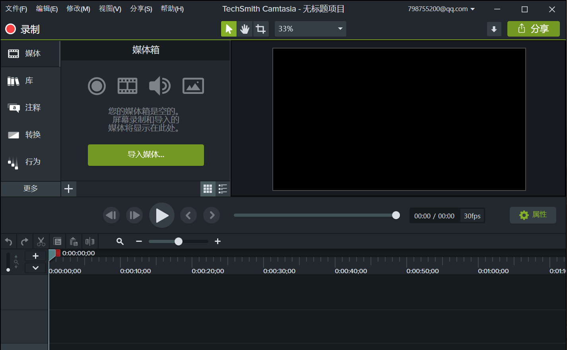Click the previous frame step button
This screenshot has height=350, width=567.
111,215
